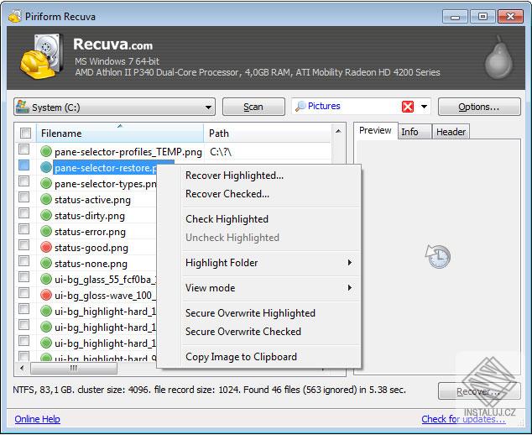Check the box for pane-selector-profiles_TEMP.png
Screen dimensions: 532x435
(x=23, y=149)
